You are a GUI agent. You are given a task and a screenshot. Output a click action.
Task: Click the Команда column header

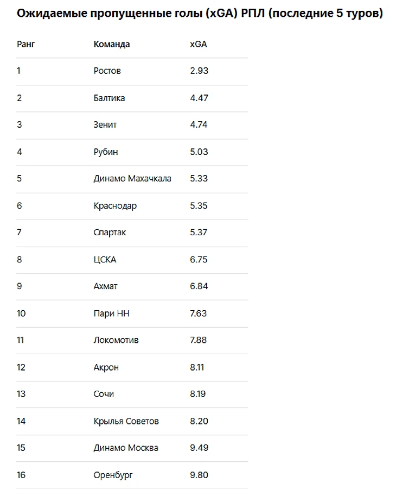(111, 44)
